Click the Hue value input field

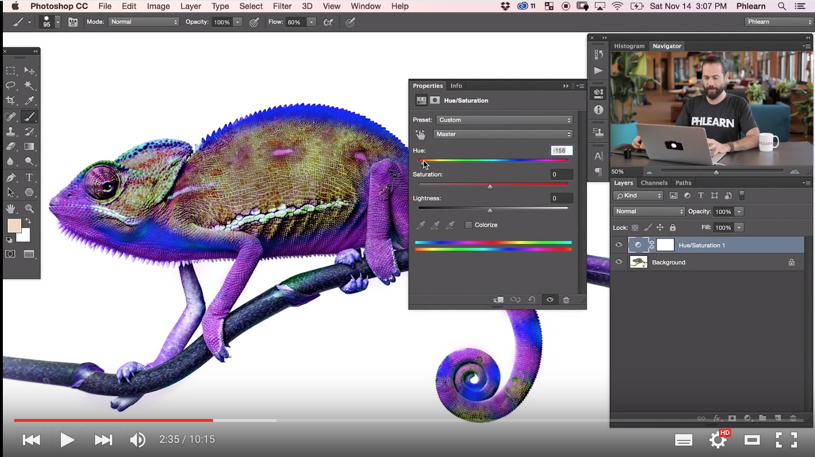click(x=561, y=151)
